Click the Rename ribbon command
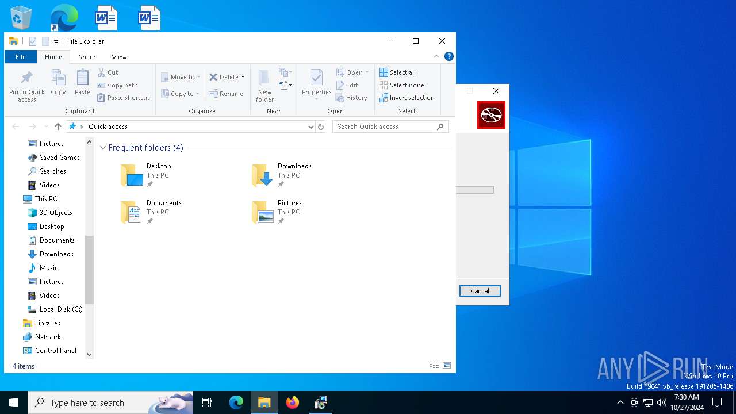This screenshot has height=414, width=736. (x=225, y=94)
